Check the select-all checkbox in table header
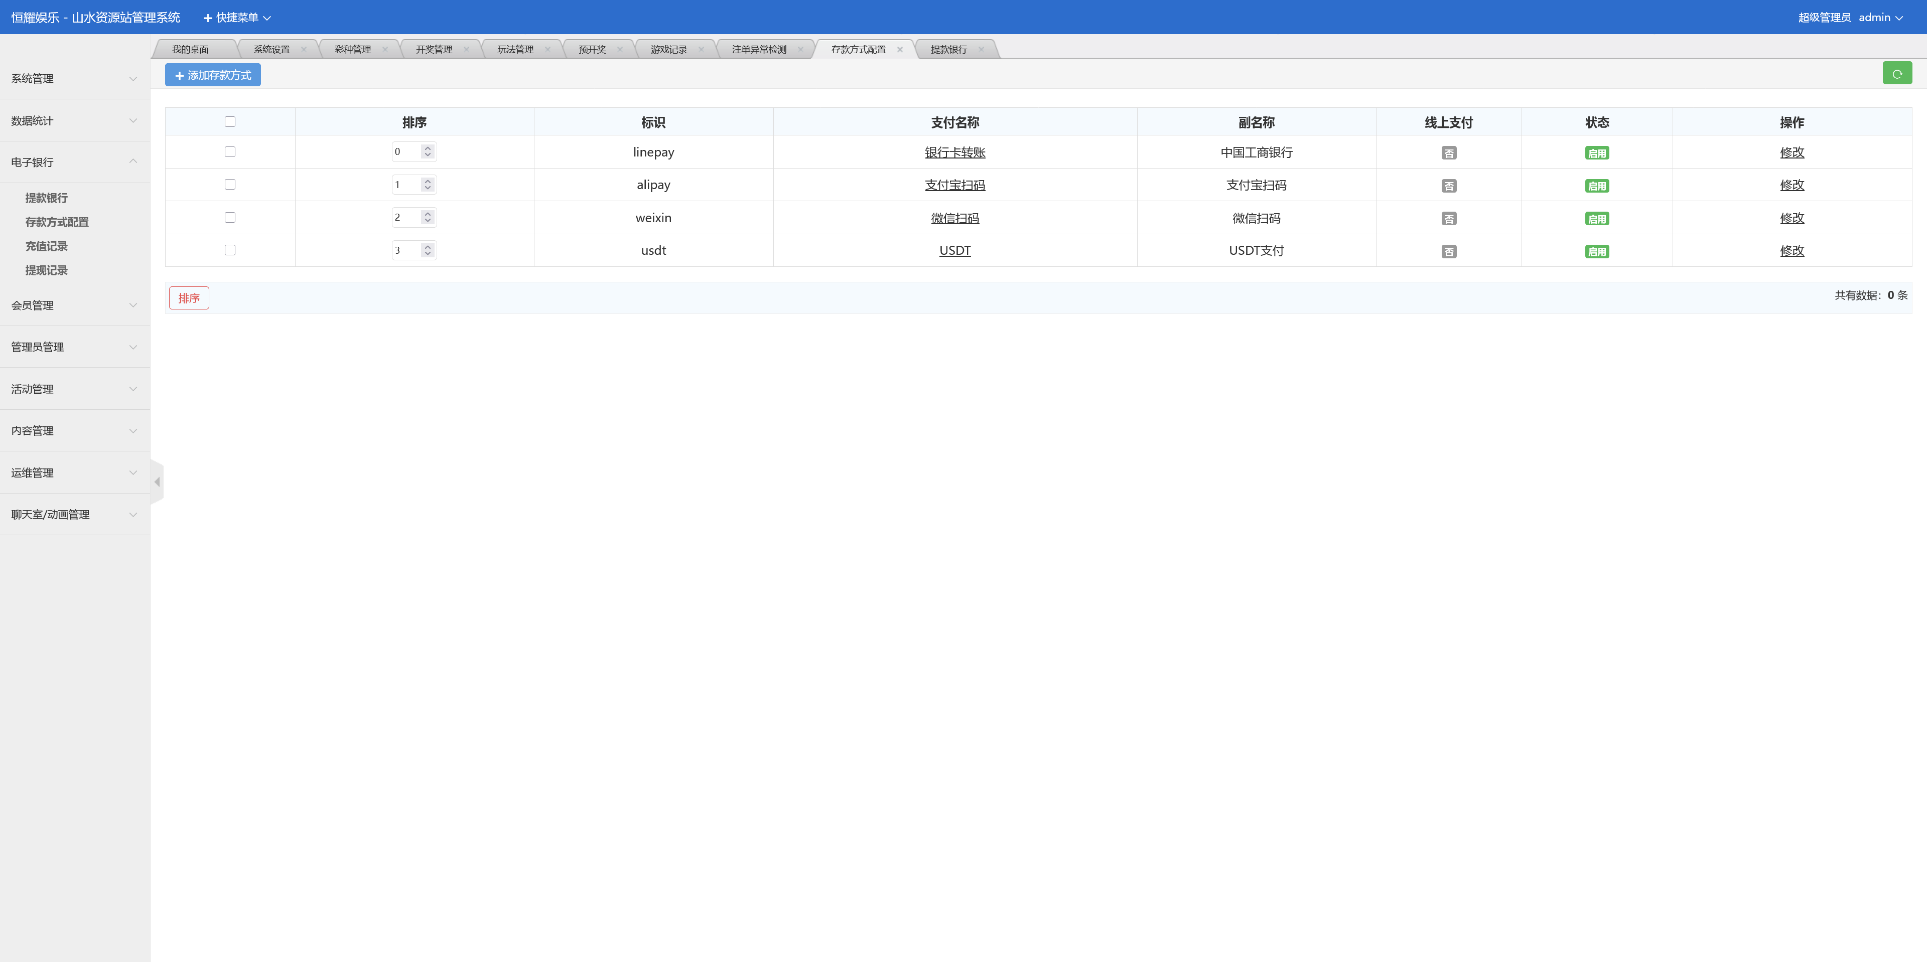Screen dimensions: 1927x962 point(230,122)
